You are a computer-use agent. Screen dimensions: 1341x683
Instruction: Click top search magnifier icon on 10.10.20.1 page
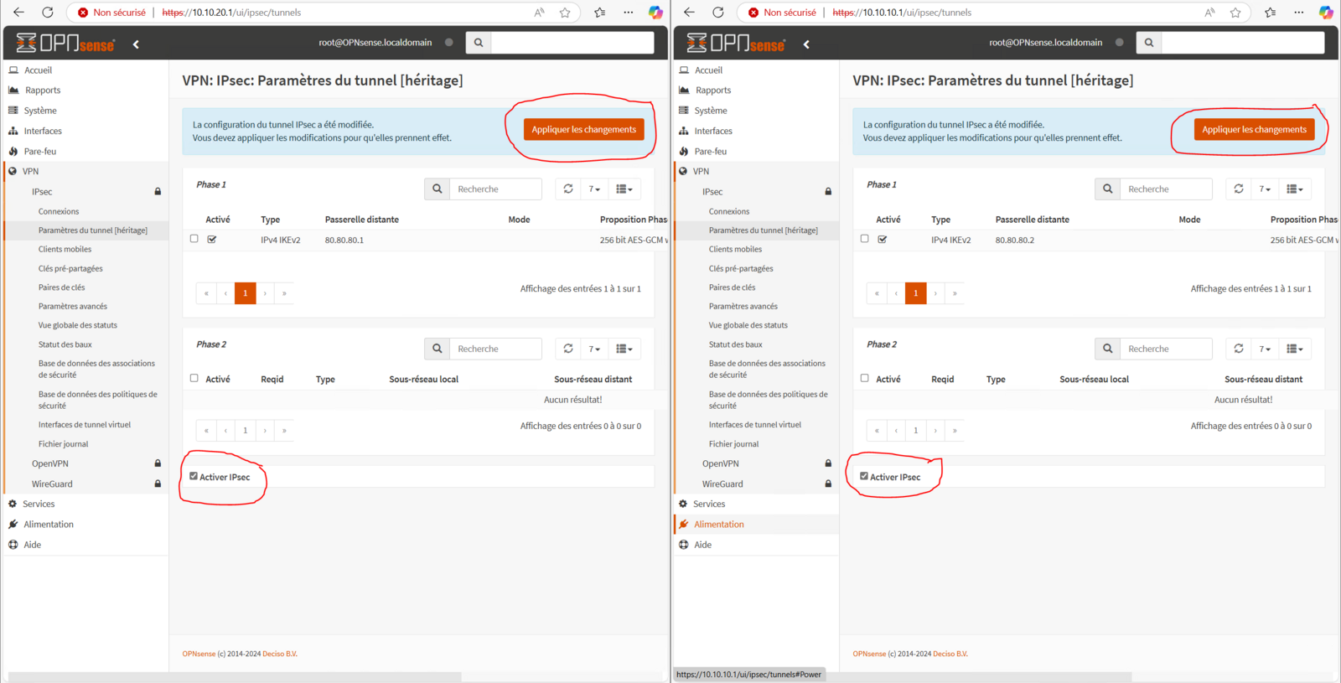pos(478,43)
